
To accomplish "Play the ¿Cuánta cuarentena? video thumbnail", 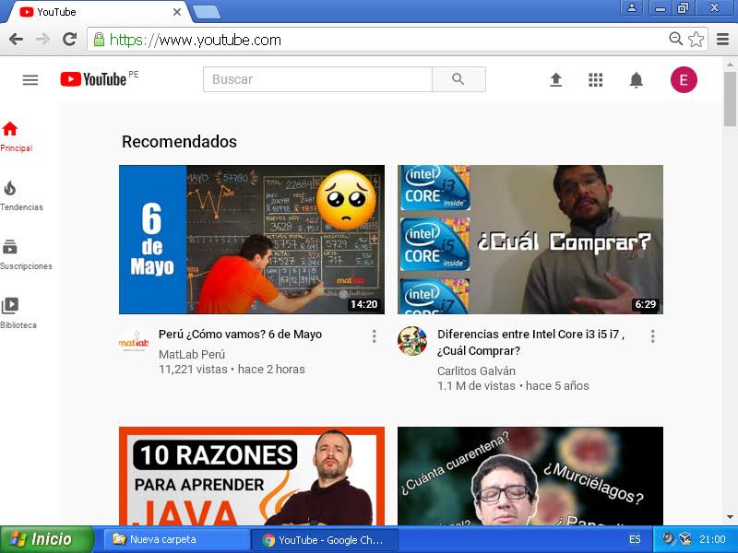I will pos(530,476).
